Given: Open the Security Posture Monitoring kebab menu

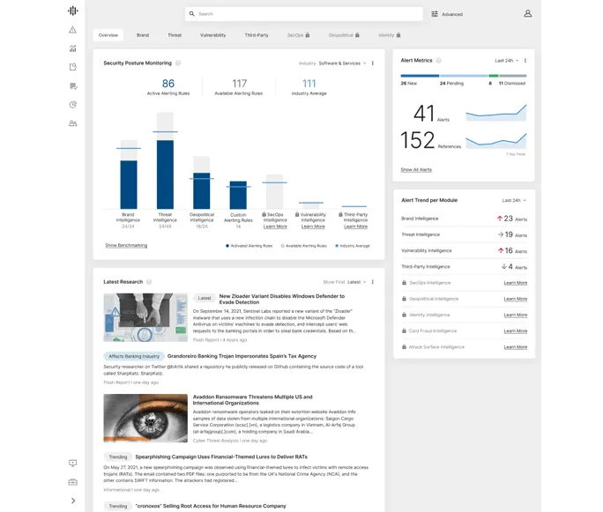Looking at the screenshot, I should tap(373, 63).
